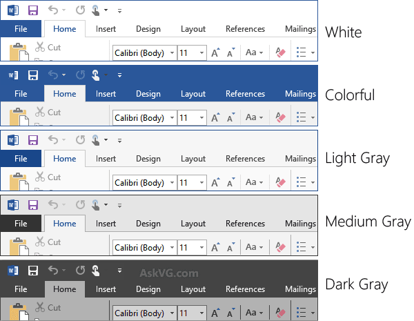Open the Change Case Aa menu in Medium Gray ribbon
The width and height of the screenshot is (414, 321).
(255, 248)
